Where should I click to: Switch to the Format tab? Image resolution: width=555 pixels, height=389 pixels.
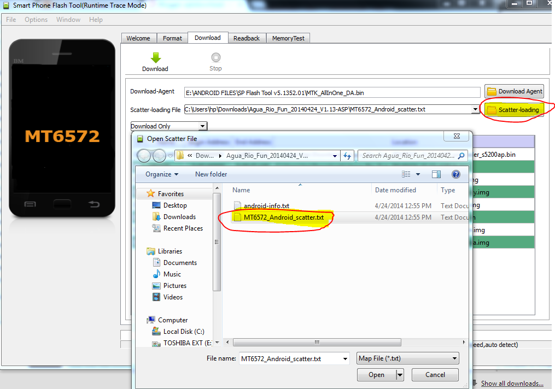click(172, 38)
